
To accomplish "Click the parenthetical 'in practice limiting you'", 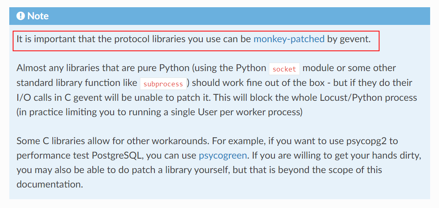I will (64, 112).
